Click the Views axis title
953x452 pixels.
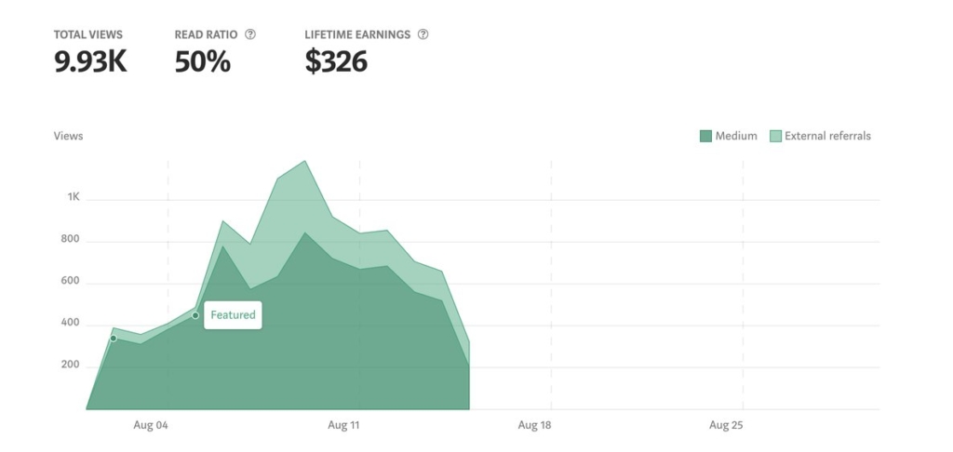[x=68, y=136]
